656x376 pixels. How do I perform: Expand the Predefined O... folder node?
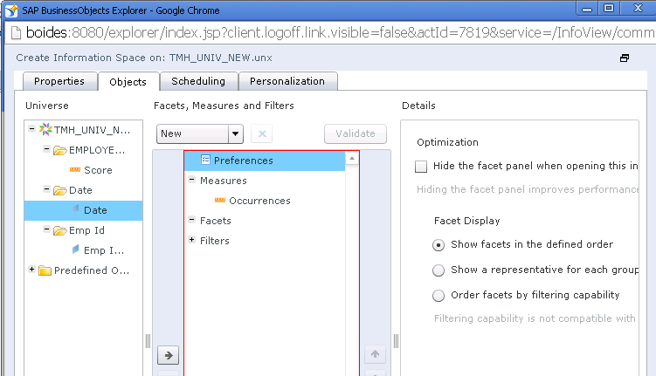pyautogui.click(x=31, y=269)
